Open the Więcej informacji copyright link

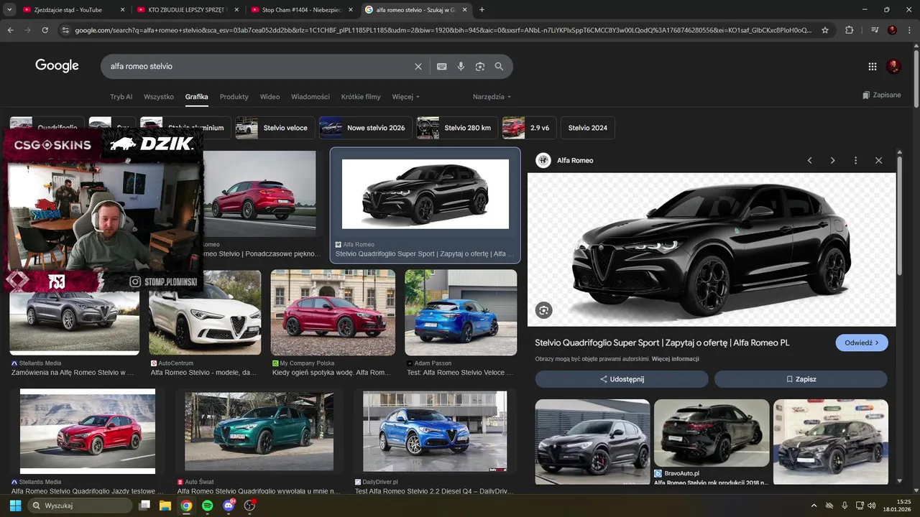coord(675,359)
